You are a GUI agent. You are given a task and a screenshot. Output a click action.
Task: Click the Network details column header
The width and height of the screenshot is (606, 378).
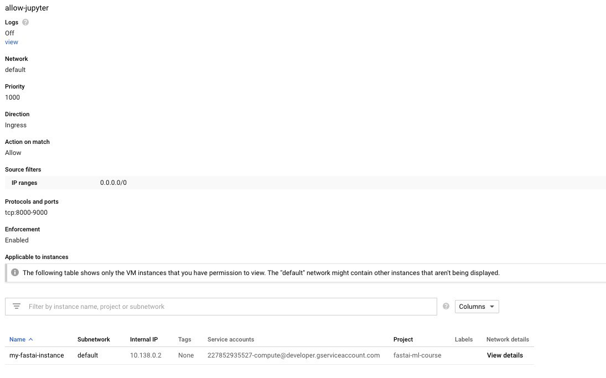[x=507, y=339]
